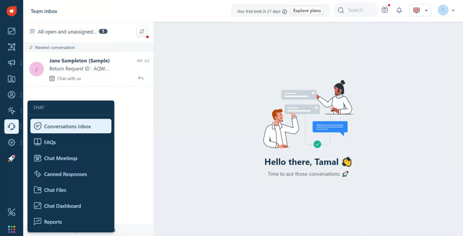Open the gift box icon
This screenshot has width=463, height=236.
pos(385,10)
